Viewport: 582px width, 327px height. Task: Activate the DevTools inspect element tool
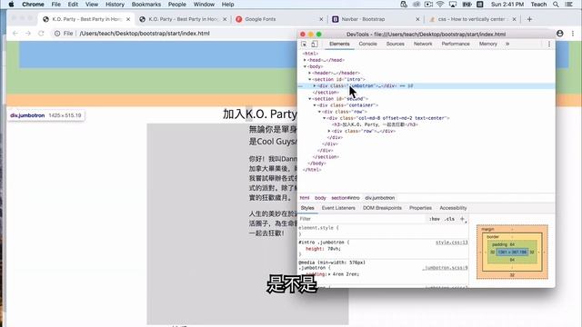coord(304,45)
